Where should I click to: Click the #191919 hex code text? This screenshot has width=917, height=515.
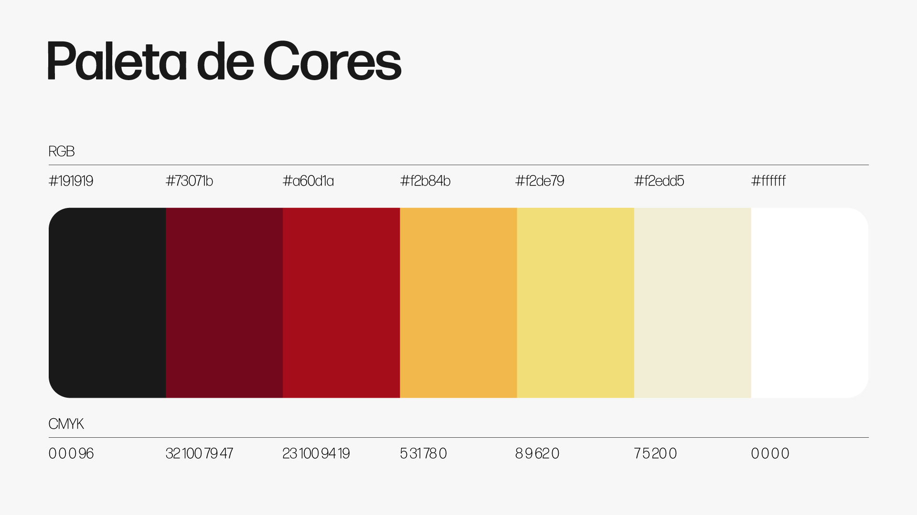pyautogui.click(x=71, y=181)
